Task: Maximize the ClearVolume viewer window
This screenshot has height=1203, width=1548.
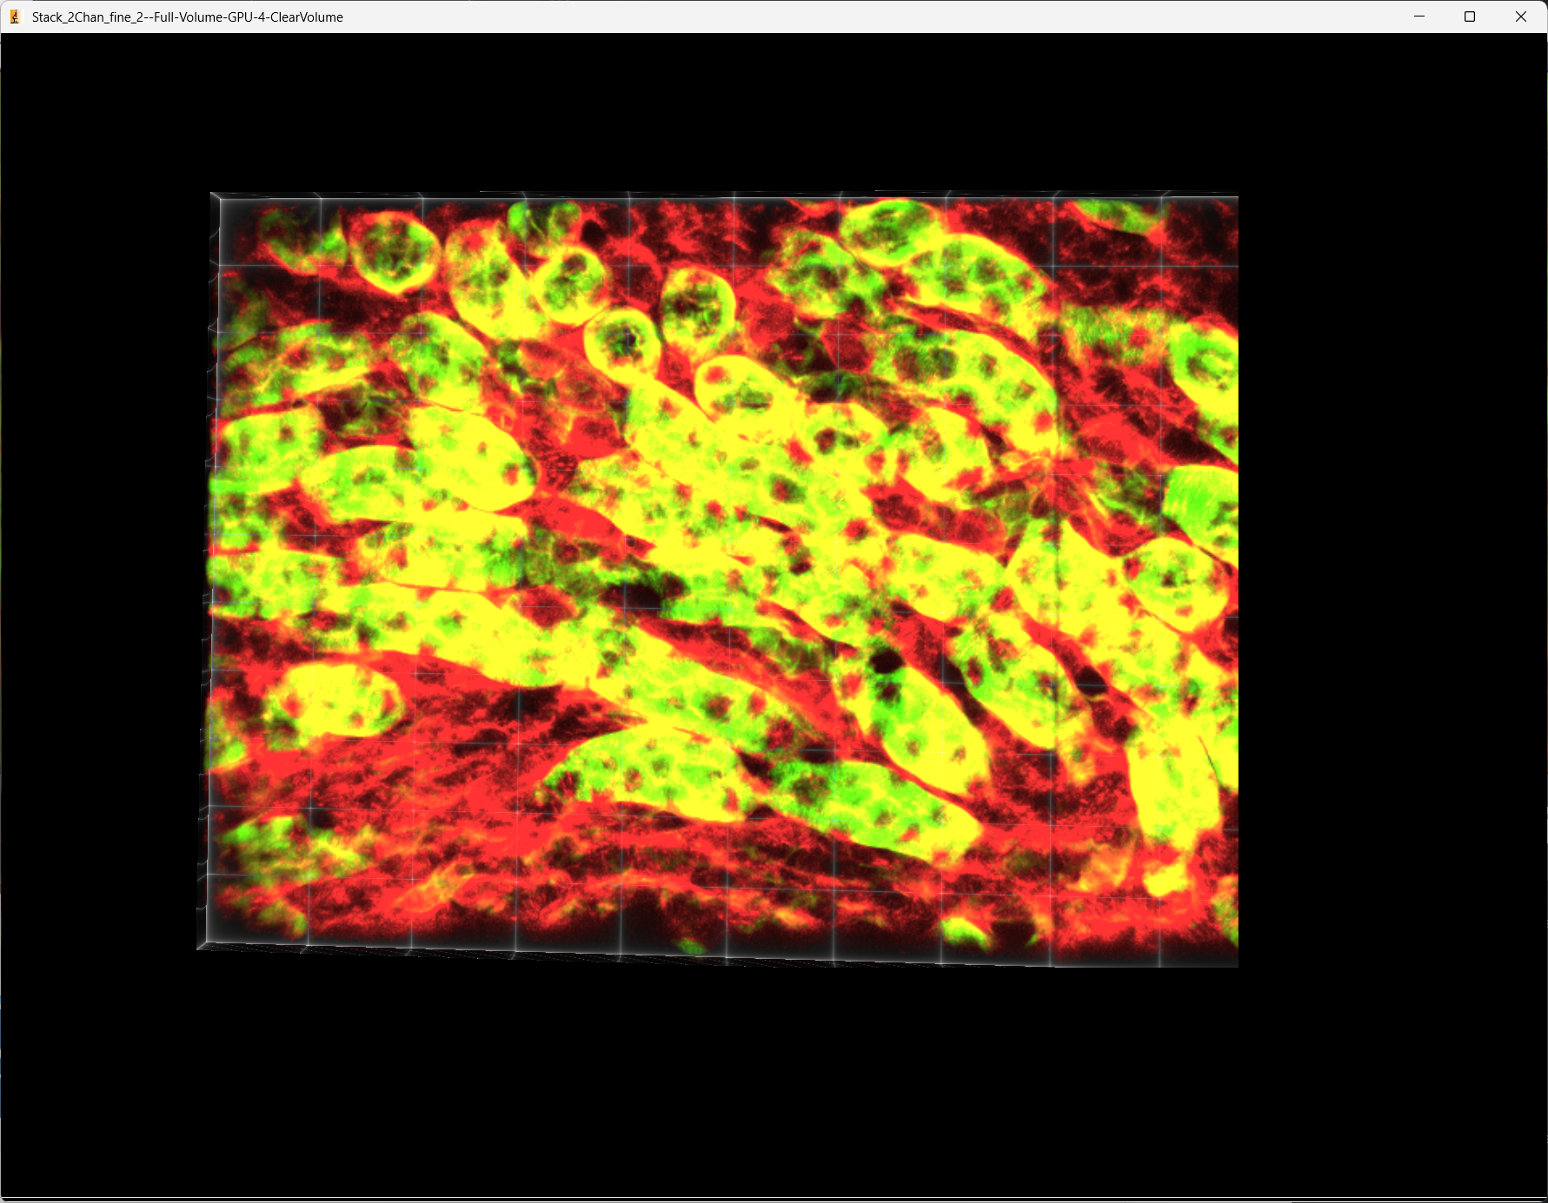Action: click(x=1470, y=17)
